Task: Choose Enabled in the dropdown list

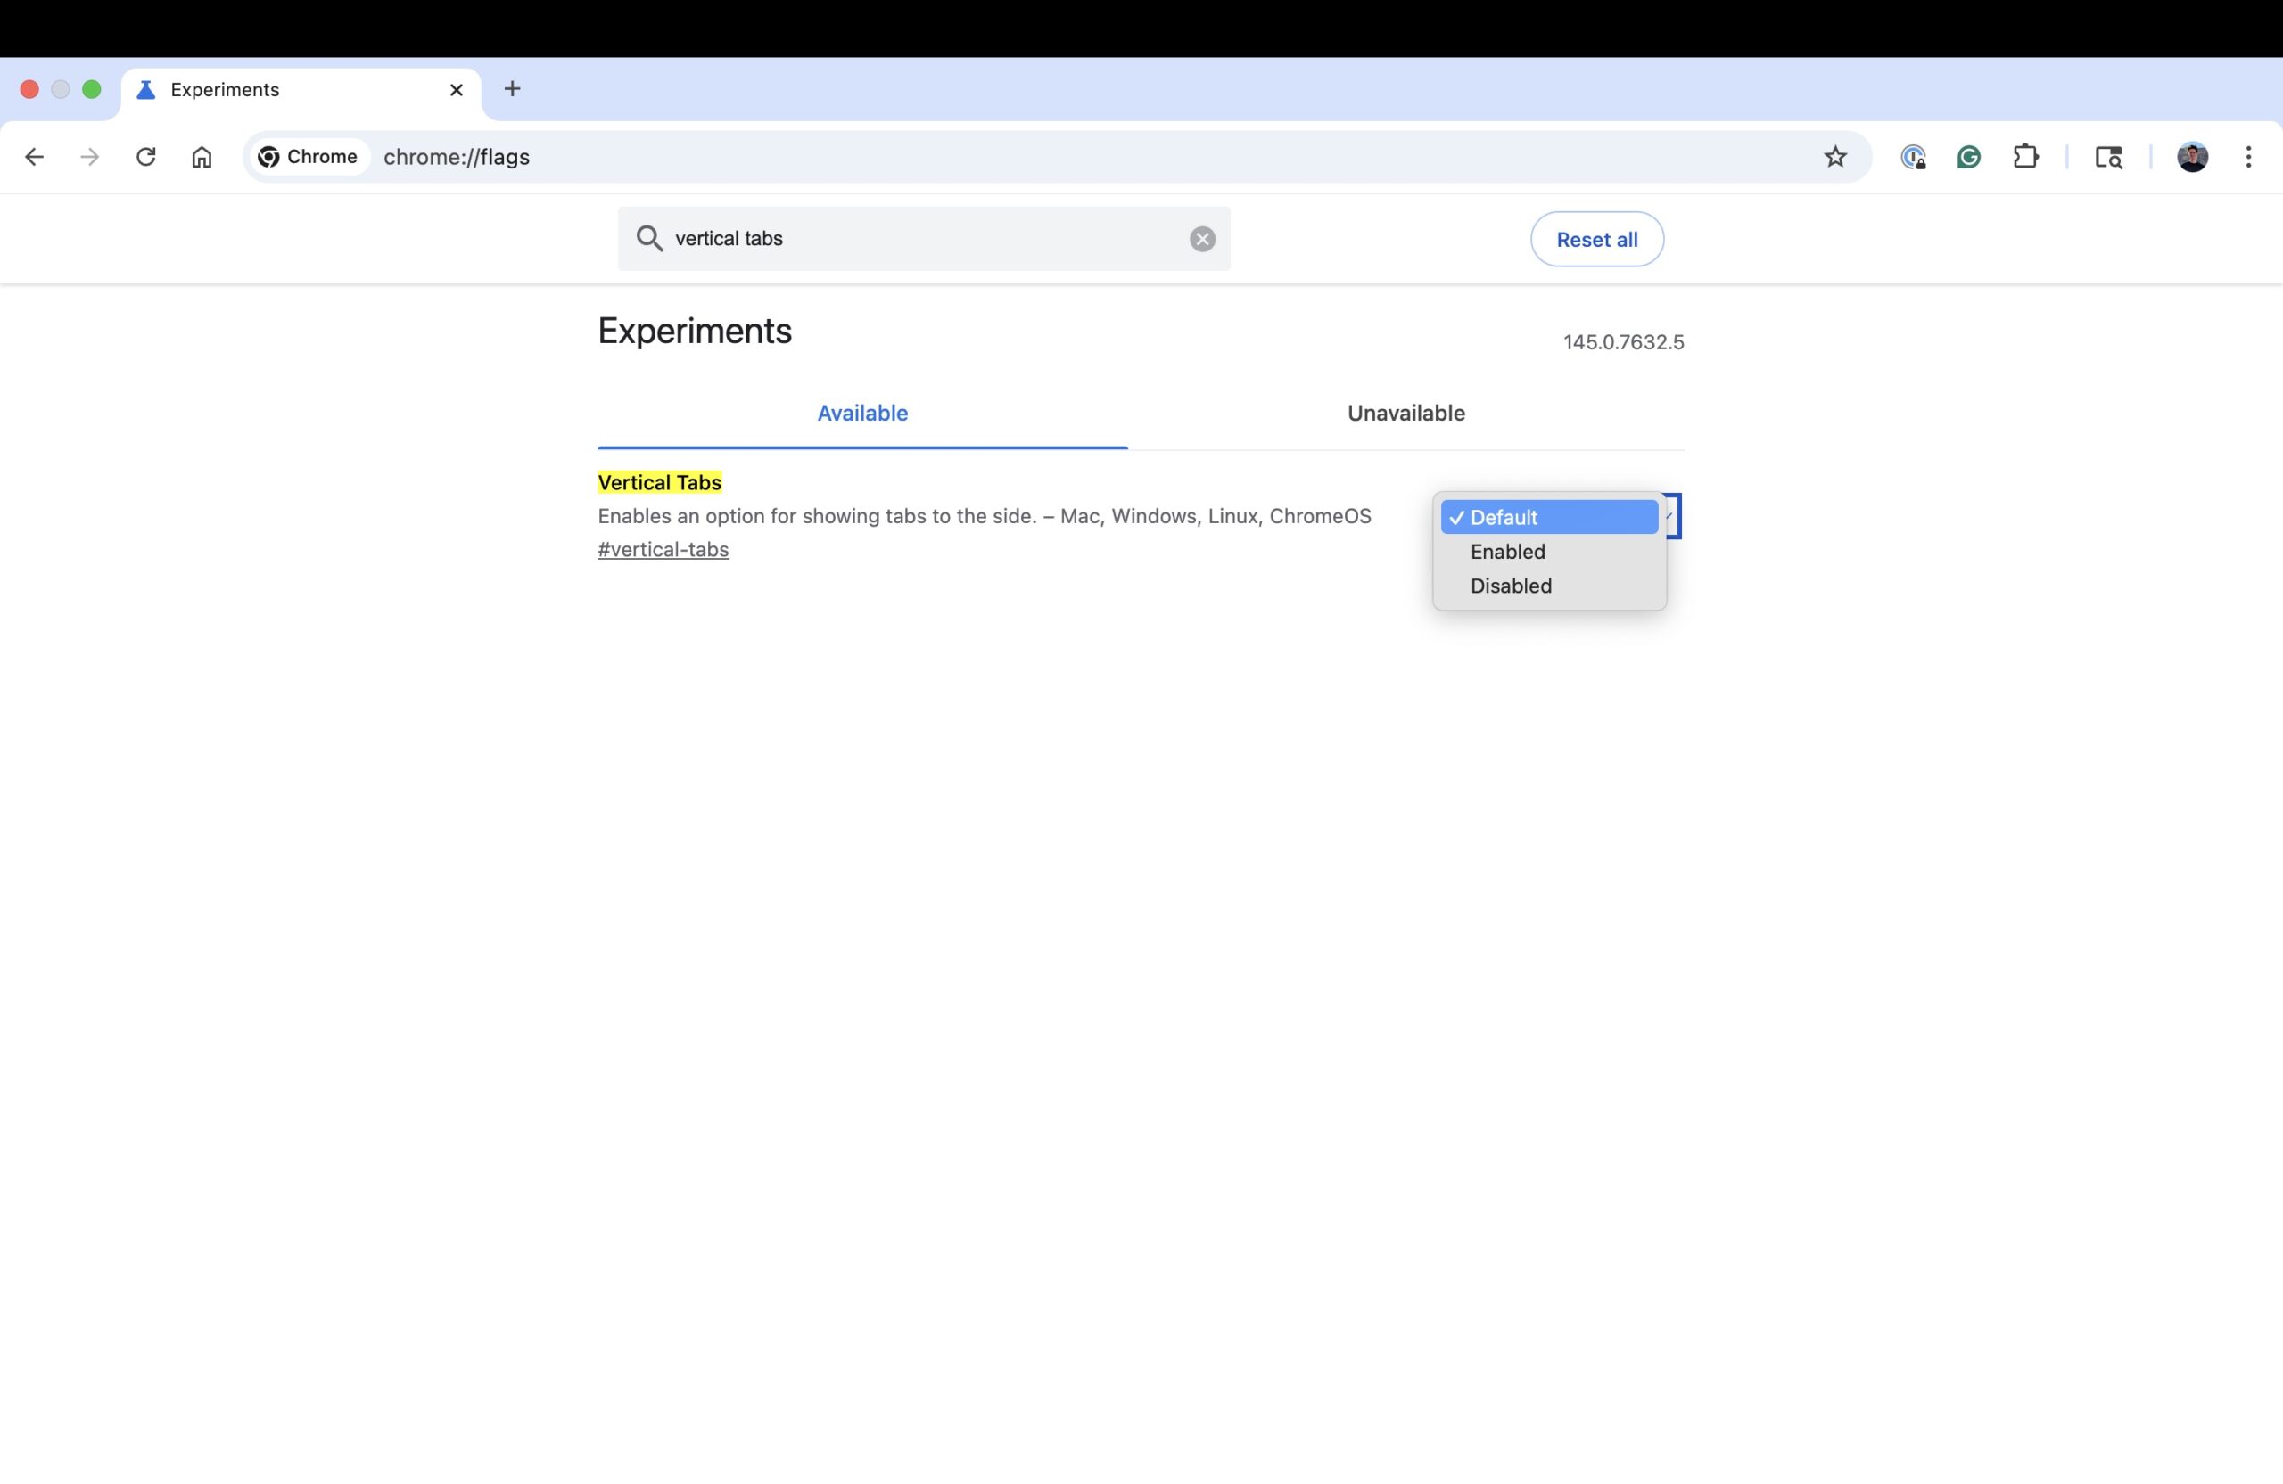Action: 1507,551
